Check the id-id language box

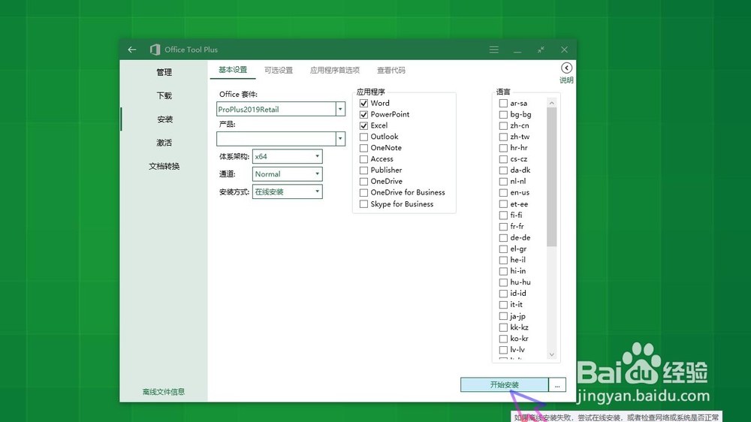[x=503, y=294]
